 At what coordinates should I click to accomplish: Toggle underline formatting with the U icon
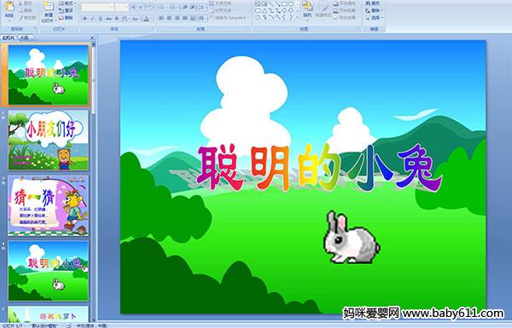(100, 19)
